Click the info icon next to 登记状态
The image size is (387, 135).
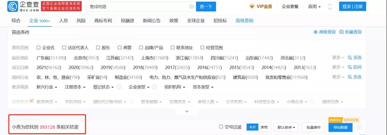click(119, 87)
